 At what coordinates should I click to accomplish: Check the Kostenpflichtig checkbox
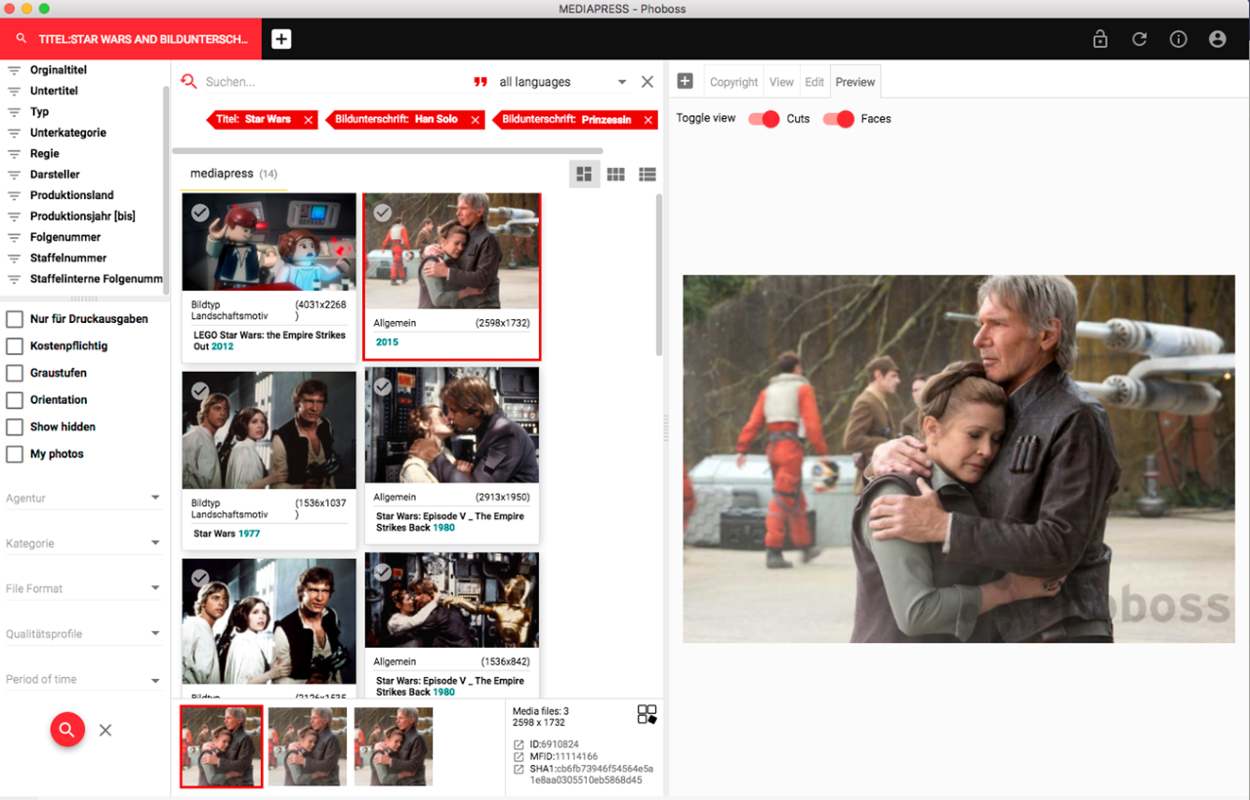pos(15,346)
